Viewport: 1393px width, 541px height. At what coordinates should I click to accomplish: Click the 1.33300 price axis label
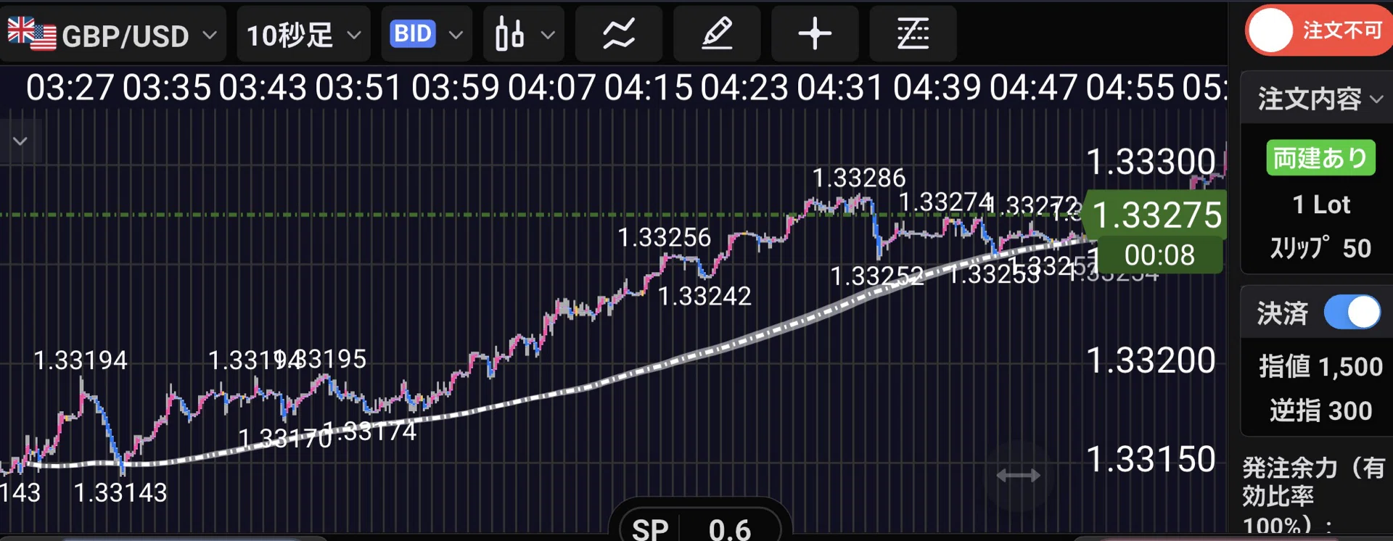pyautogui.click(x=1151, y=161)
